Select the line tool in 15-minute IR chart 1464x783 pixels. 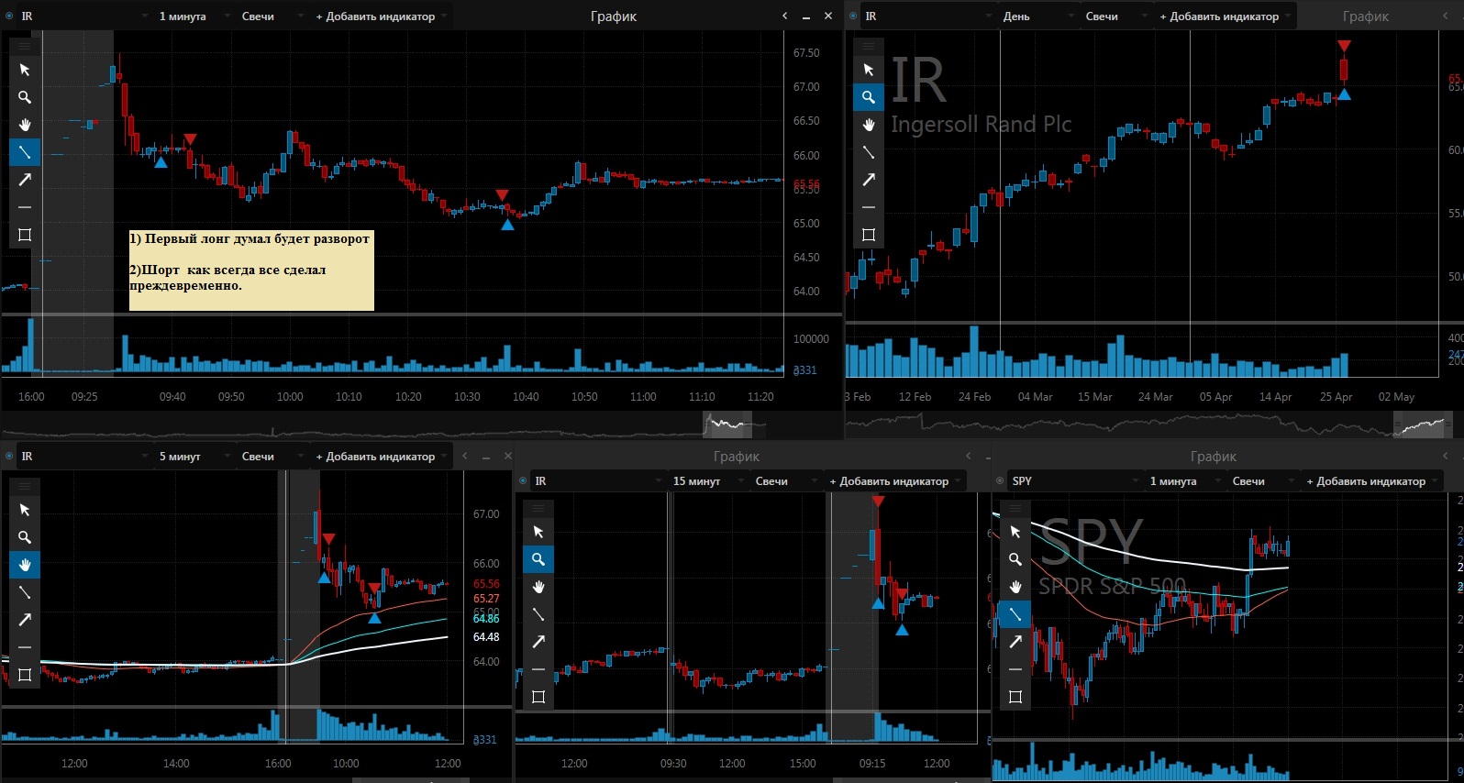pyautogui.click(x=538, y=614)
